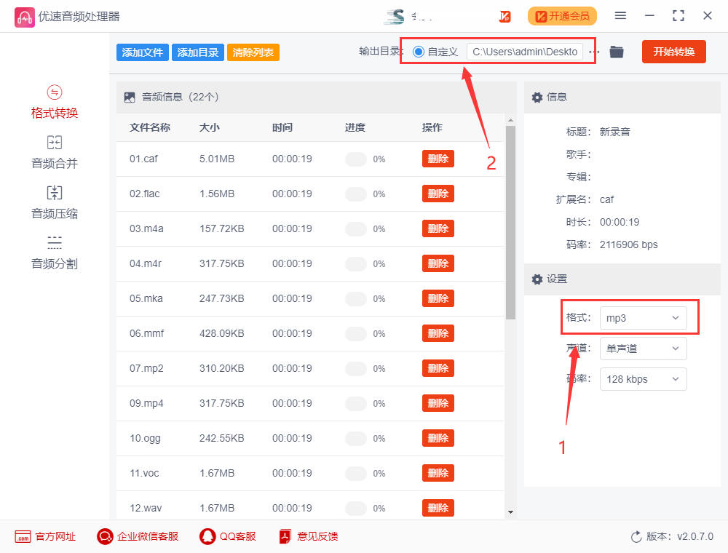The width and height of the screenshot is (728, 553).
Task: Delete the 09.mp4 file row
Action: (438, 404)
